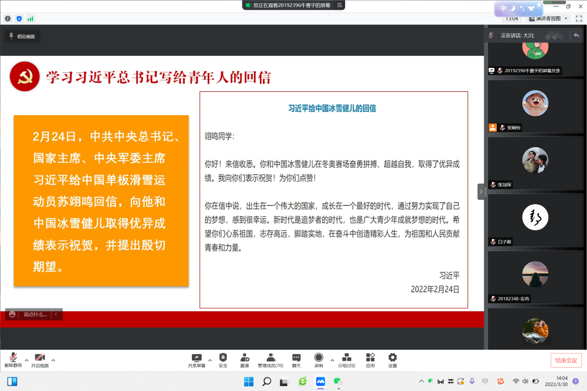The height and width of the screenshot is (391, 587).
Task: Toggle 中 Chinese input mode on floating bar
Action: (x=503, y=8)
